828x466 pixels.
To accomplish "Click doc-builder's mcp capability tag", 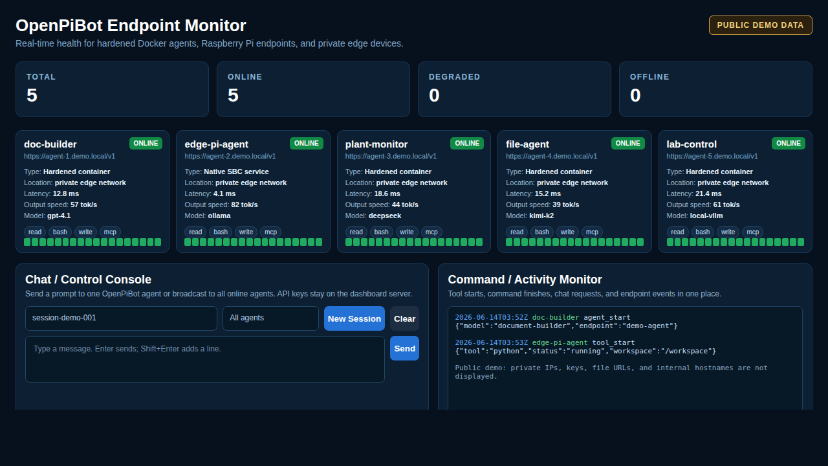I will (110, 232).
